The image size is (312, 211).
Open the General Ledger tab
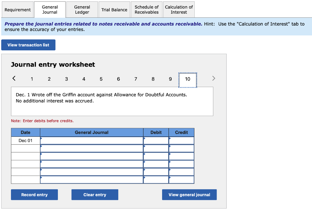point(82,9)
